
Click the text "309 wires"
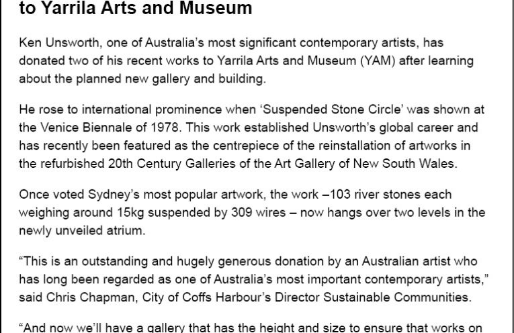[x=275, y=212]
